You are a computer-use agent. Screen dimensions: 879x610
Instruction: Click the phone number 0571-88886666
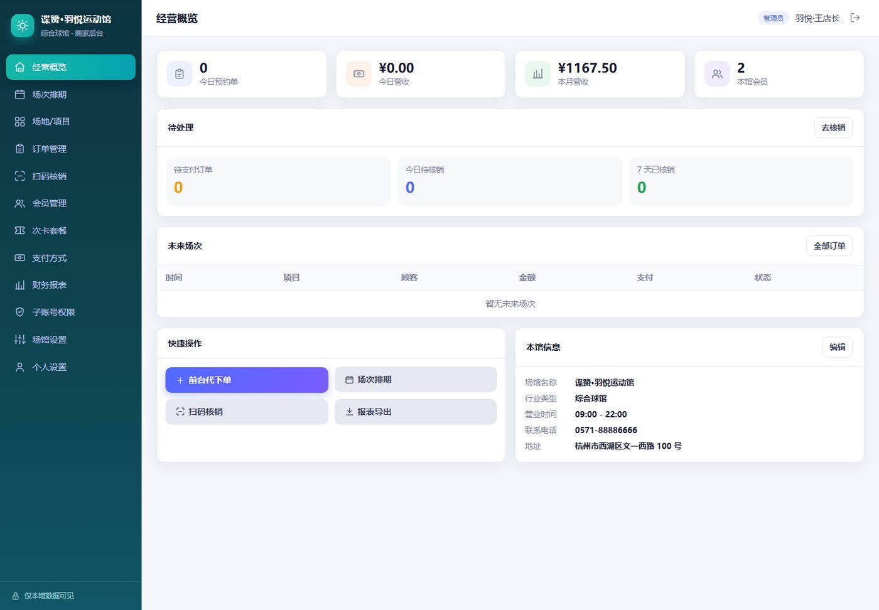tap(606, 430)
